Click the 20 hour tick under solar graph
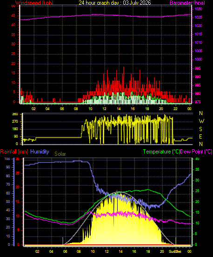This screenshot has width=213, height=257. pos(162,251)
